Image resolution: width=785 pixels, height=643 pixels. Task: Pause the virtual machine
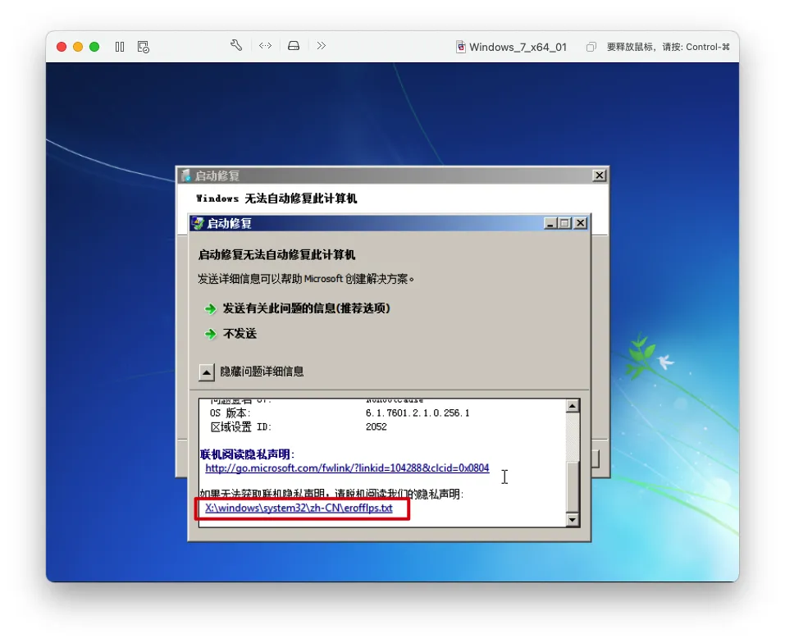click(120, 47)
